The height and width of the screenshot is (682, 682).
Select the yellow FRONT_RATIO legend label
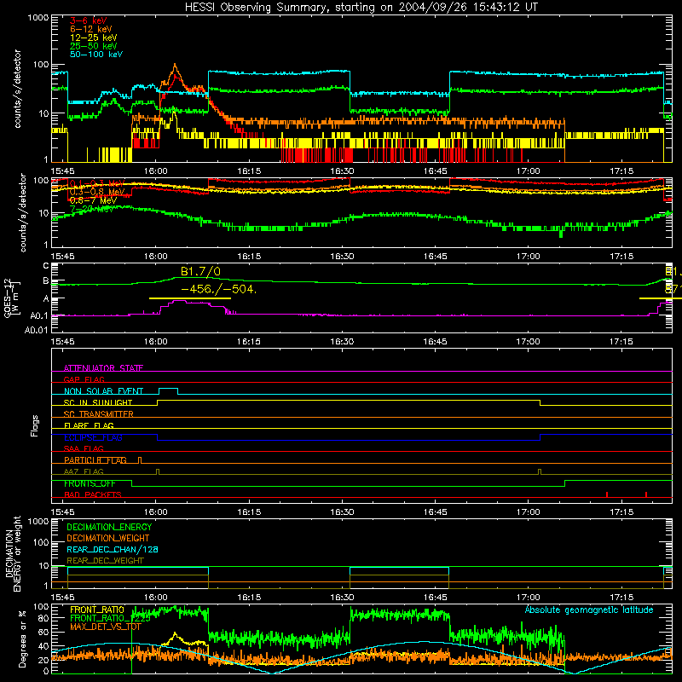pyautogui.click(x=97, y=610)
